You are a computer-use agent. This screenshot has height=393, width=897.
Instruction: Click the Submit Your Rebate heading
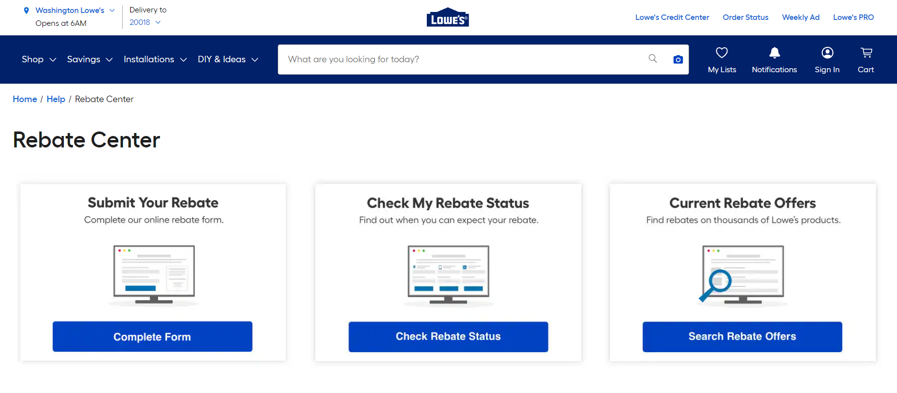[153, 203]
